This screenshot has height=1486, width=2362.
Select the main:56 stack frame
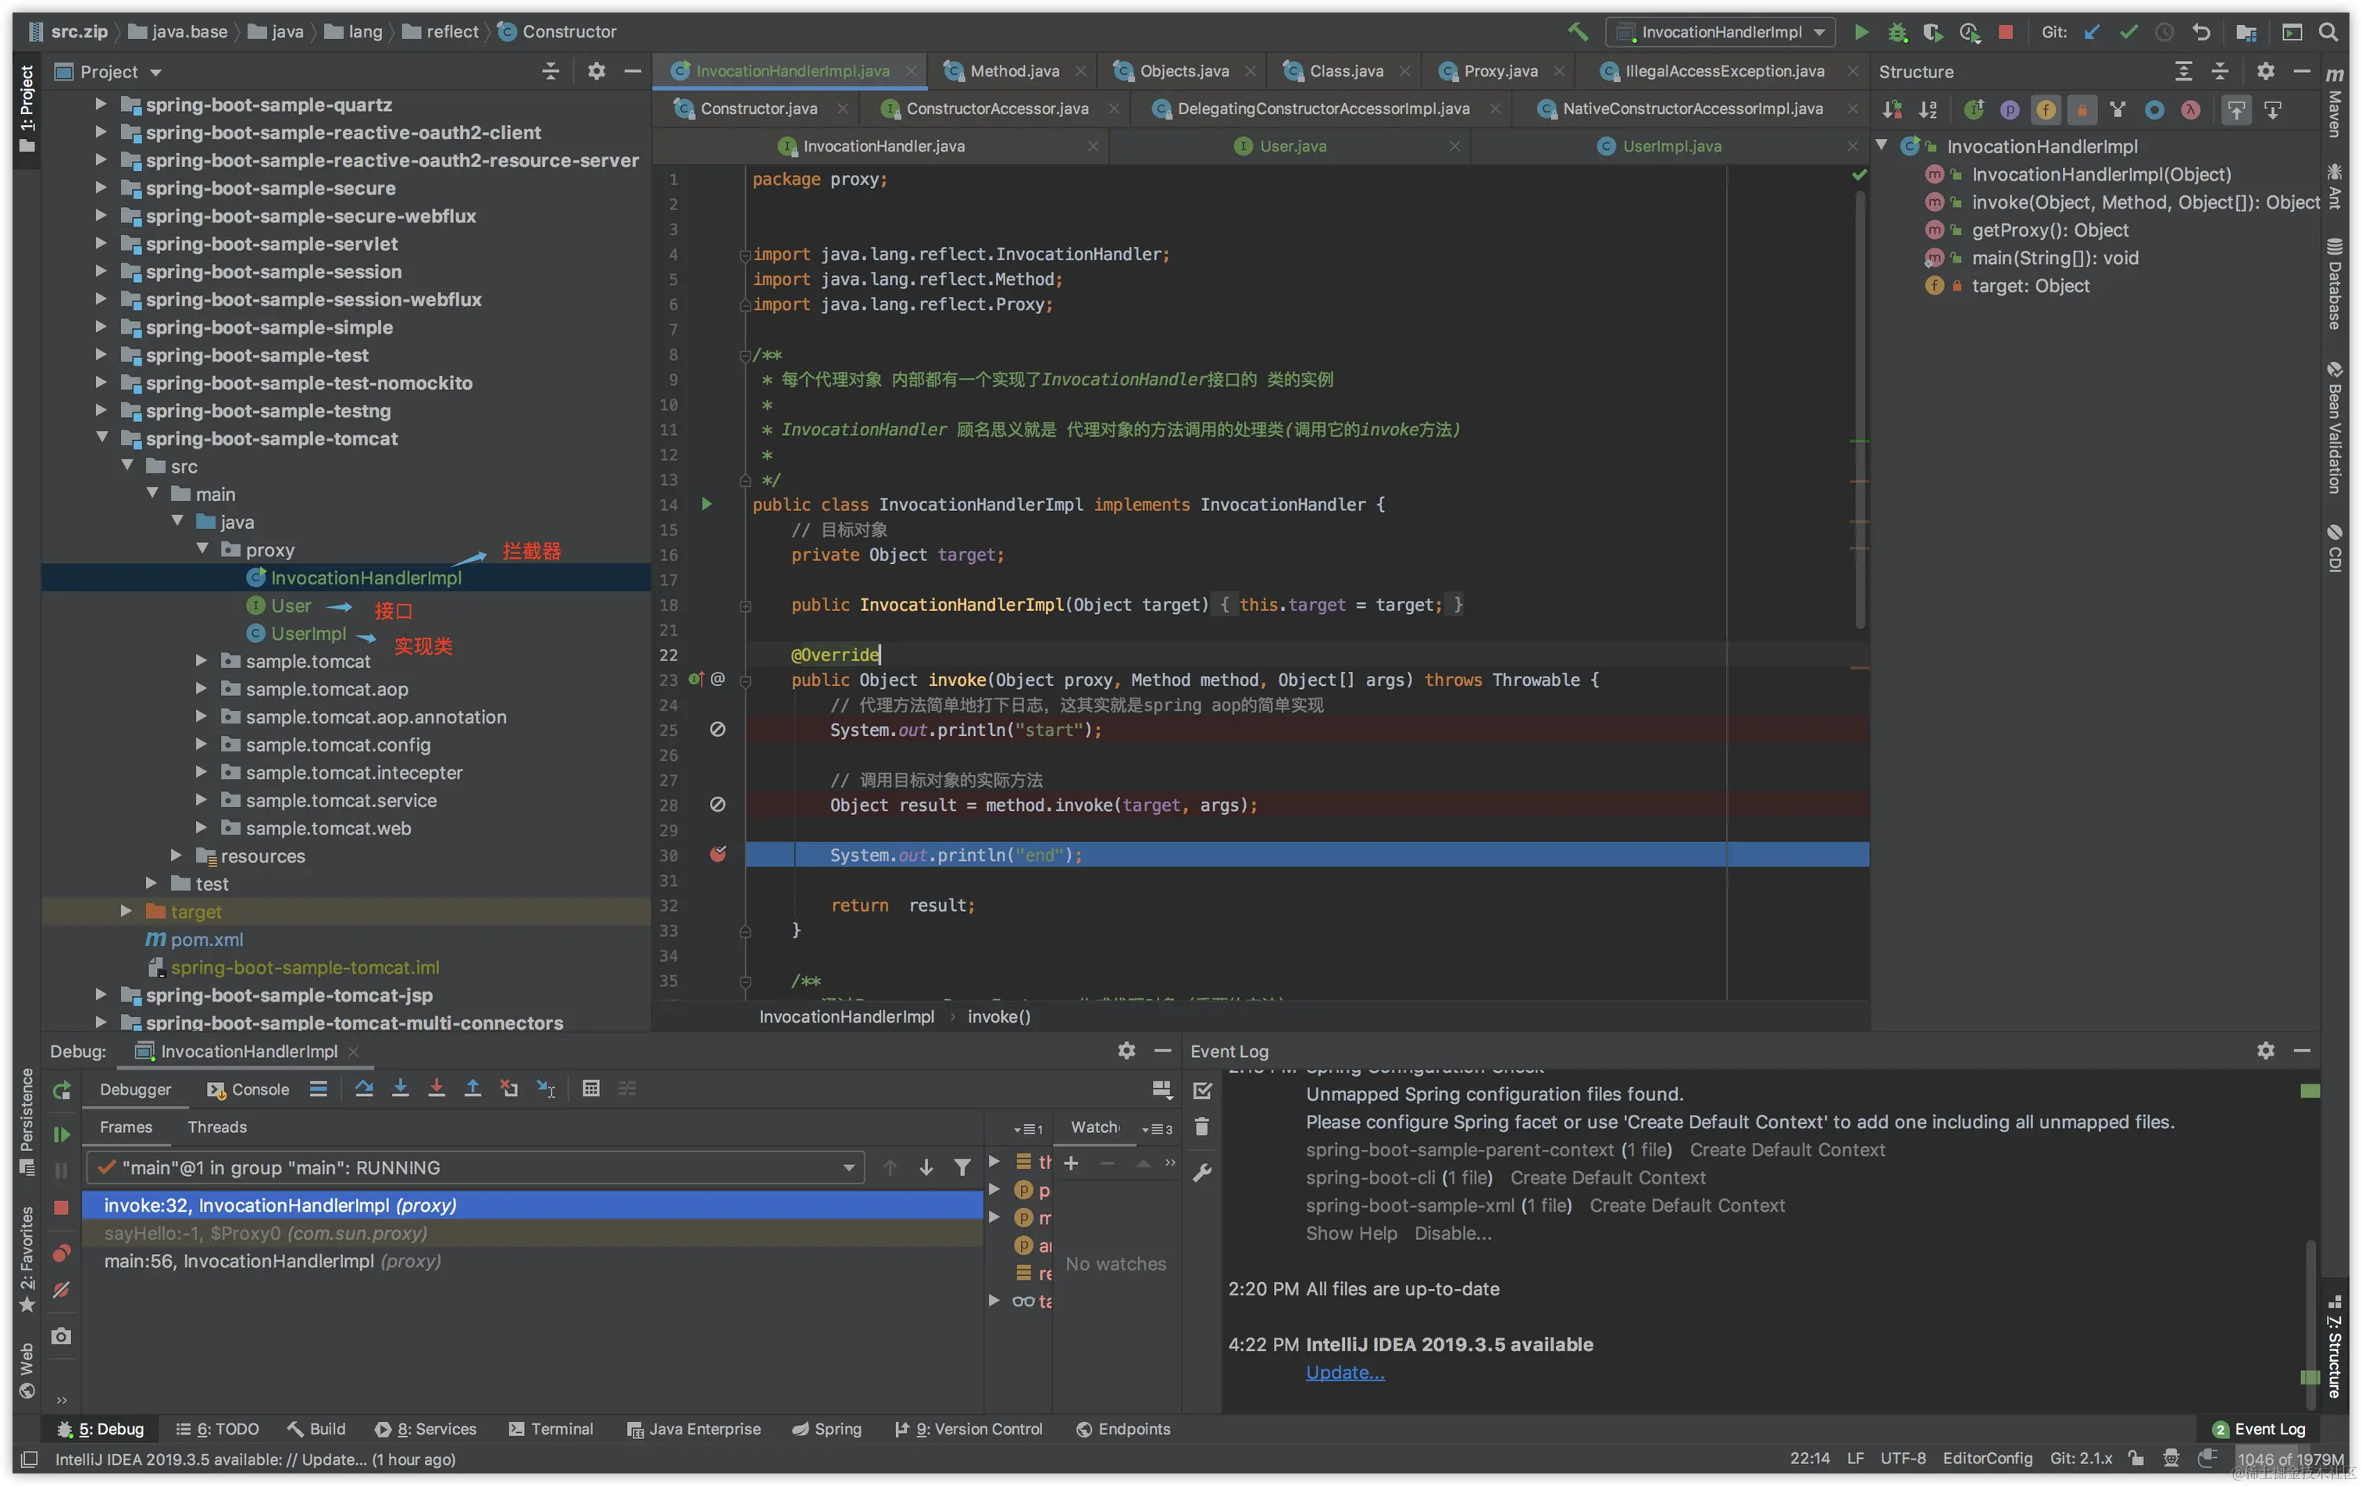tap(272, 1262)
